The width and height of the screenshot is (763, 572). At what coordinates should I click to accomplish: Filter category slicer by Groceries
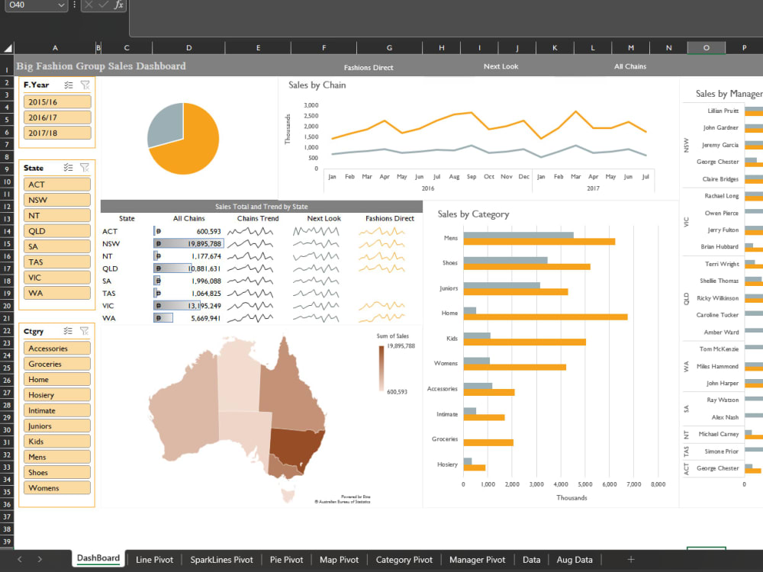57,364
